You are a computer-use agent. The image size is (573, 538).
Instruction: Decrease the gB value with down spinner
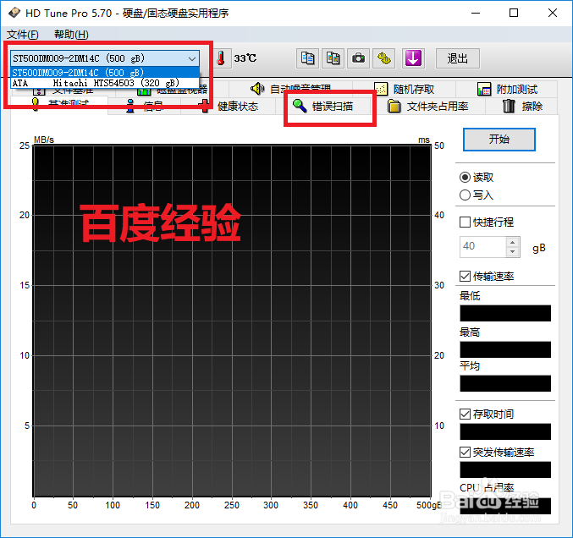(512, 251)
